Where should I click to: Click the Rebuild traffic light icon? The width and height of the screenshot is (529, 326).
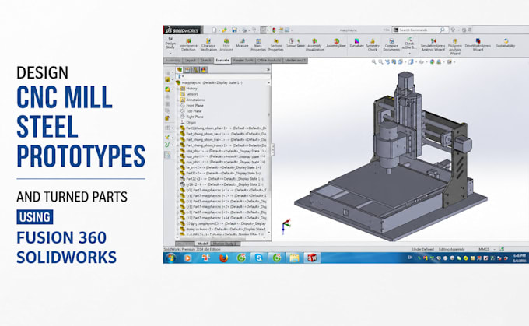click(x=274, y=30)
